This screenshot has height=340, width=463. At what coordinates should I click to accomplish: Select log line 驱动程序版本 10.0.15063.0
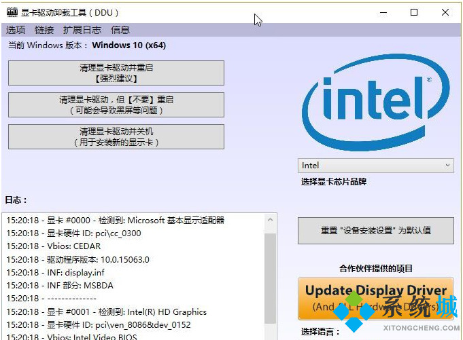tap(78, 259)
